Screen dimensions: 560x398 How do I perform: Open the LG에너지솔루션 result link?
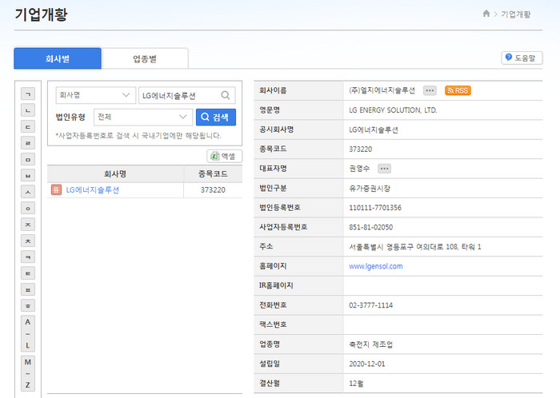click(x=93, y=189)
